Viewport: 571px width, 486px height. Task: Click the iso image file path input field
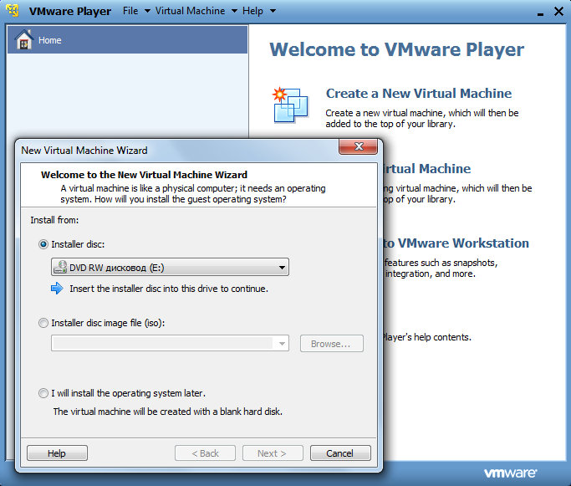[162, 344]
